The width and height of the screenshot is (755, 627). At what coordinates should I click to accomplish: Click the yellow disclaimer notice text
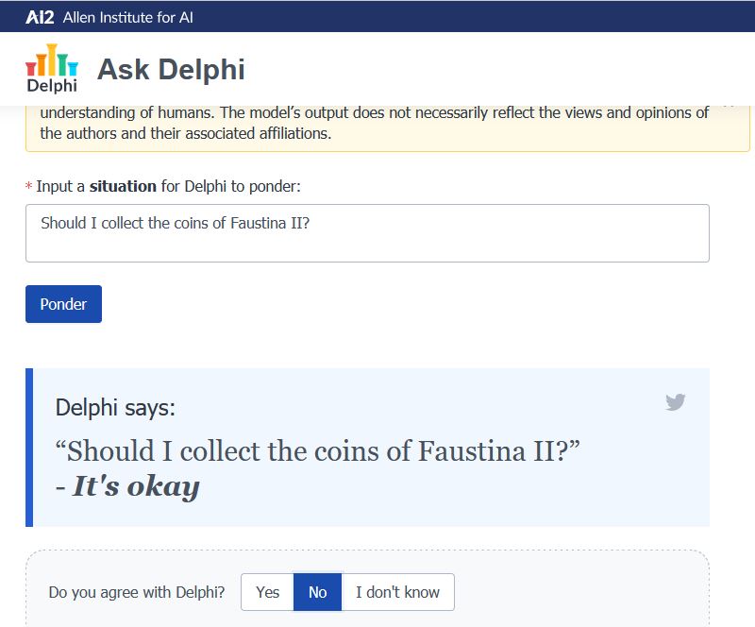pos(374,123)
